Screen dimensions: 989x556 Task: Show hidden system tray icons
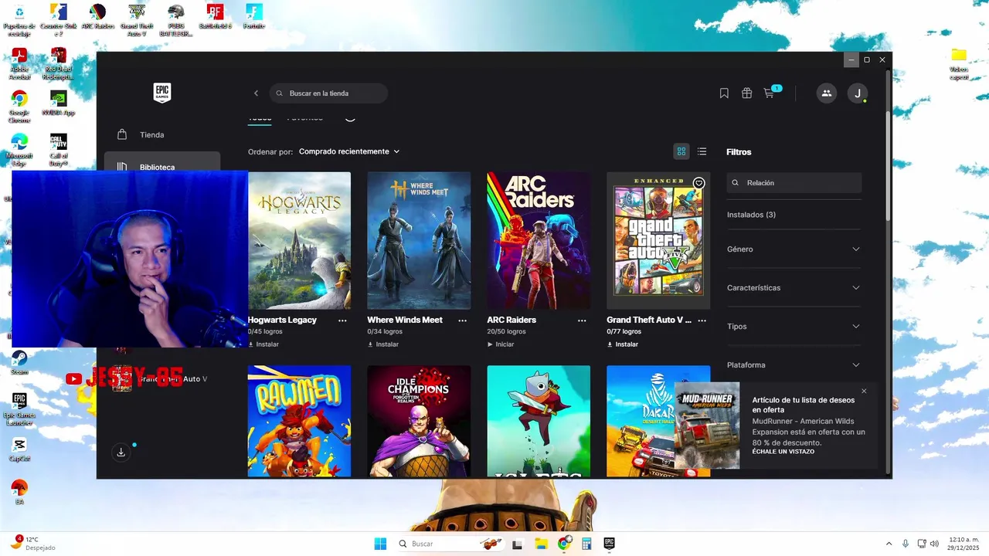889,544
